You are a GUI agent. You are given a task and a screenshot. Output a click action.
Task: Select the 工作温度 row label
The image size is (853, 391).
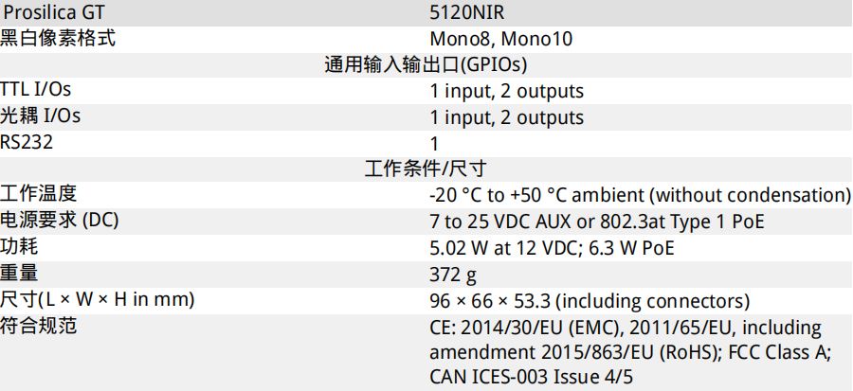pyautogui.click(x=39, y=193)
